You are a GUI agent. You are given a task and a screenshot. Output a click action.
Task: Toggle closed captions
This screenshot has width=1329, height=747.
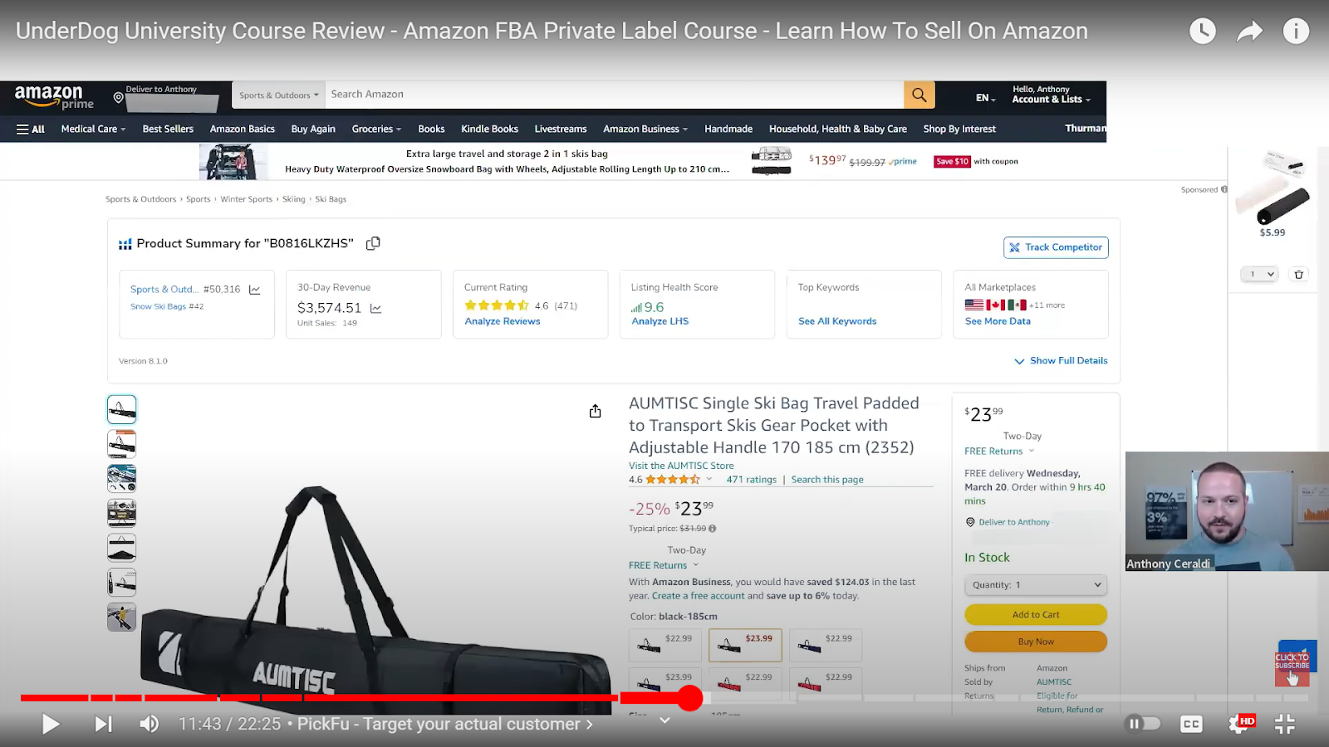[1191, 724]
